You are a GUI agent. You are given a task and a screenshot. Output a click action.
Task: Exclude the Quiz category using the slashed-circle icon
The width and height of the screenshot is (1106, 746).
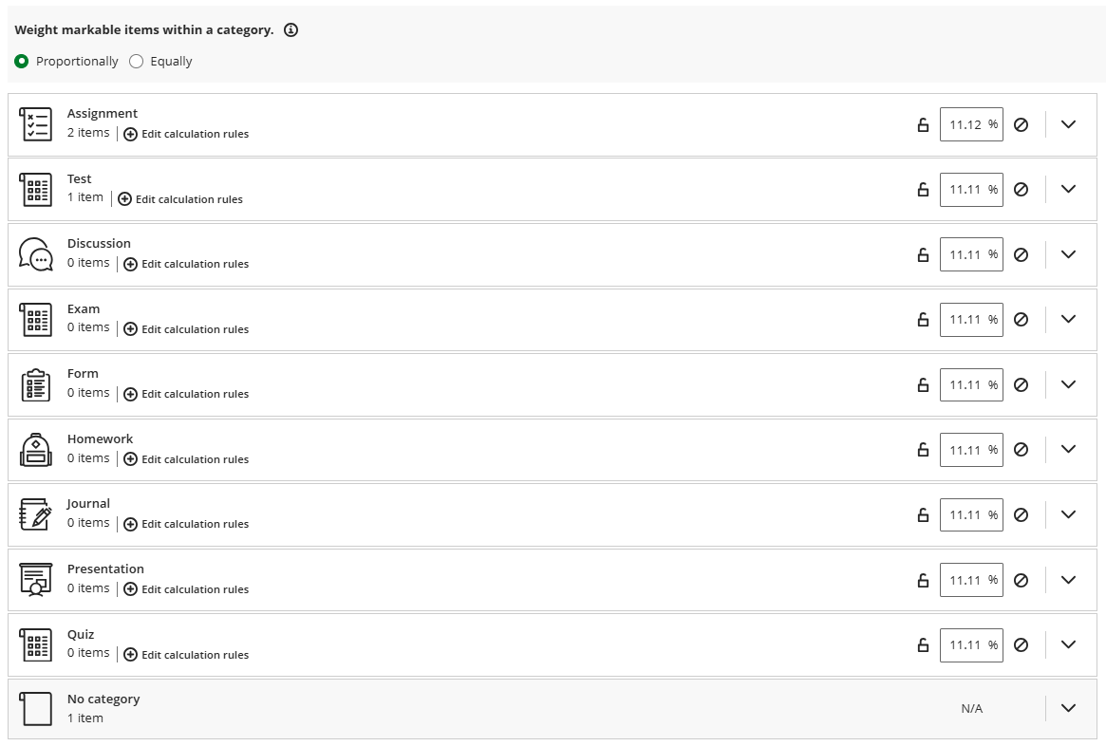click(x=1022, y=645)
